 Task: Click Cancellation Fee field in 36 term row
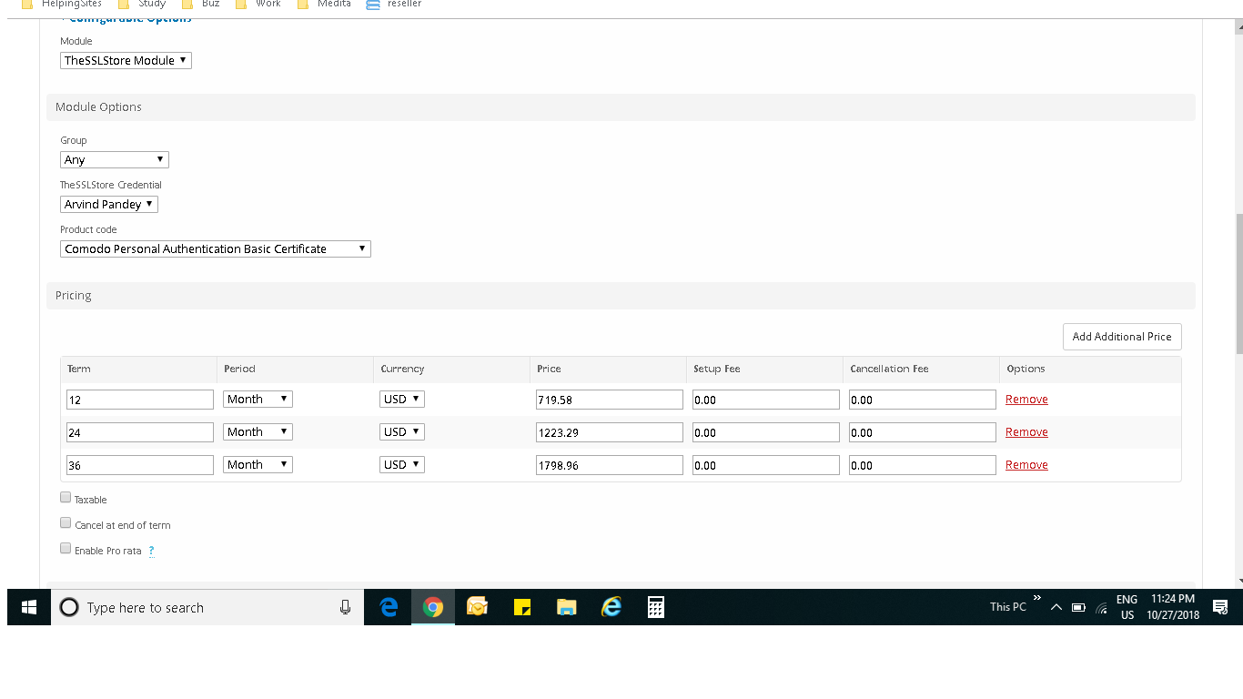click(x=923, y=465)
